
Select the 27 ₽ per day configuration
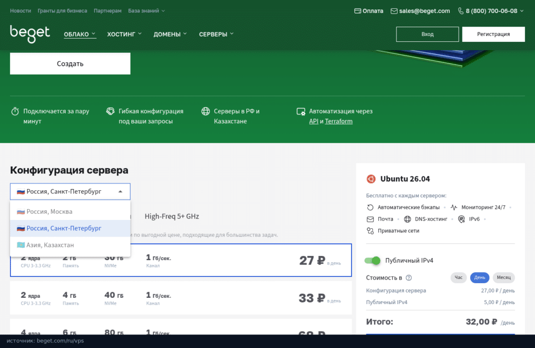181,260
